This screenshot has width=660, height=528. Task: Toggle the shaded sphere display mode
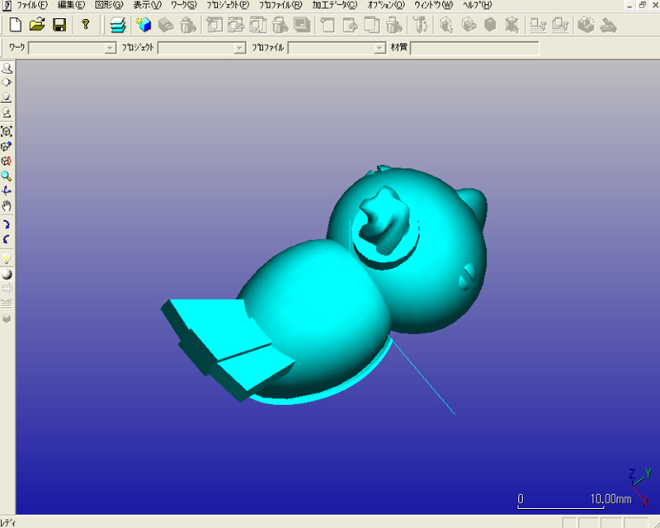[7, 273]
